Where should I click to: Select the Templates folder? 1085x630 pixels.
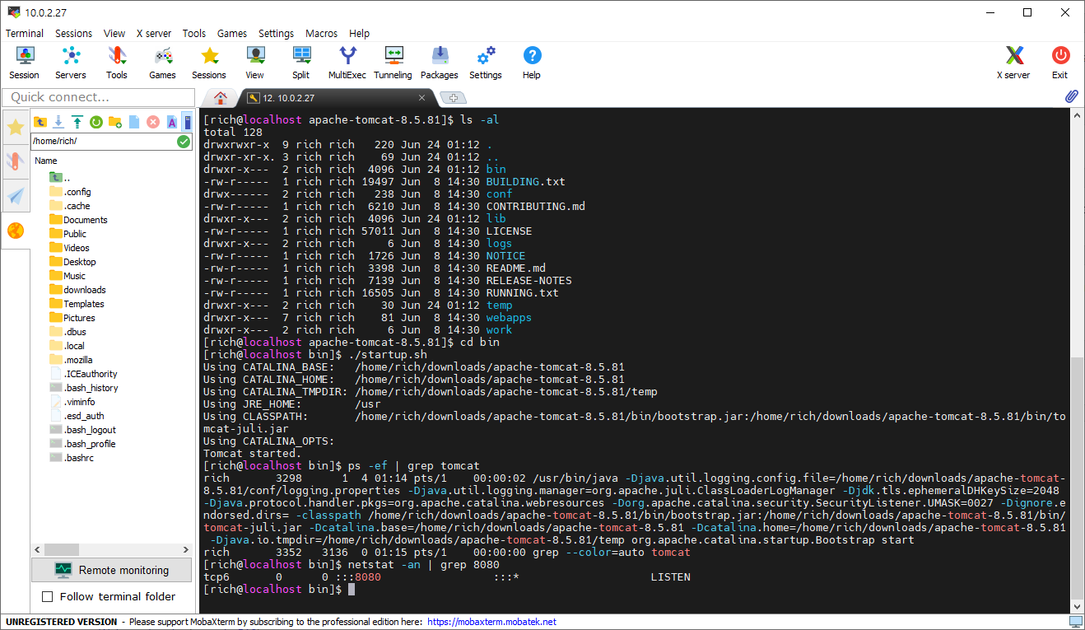(x=77, y=304)
